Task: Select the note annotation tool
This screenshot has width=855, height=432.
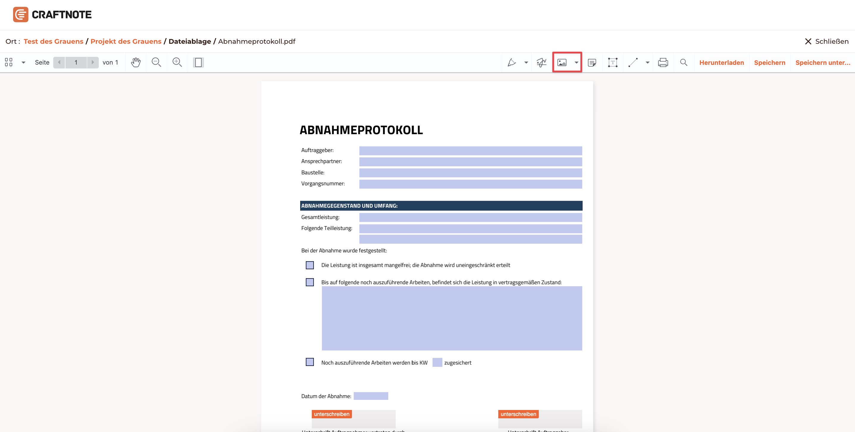Action: click(592, 62)
